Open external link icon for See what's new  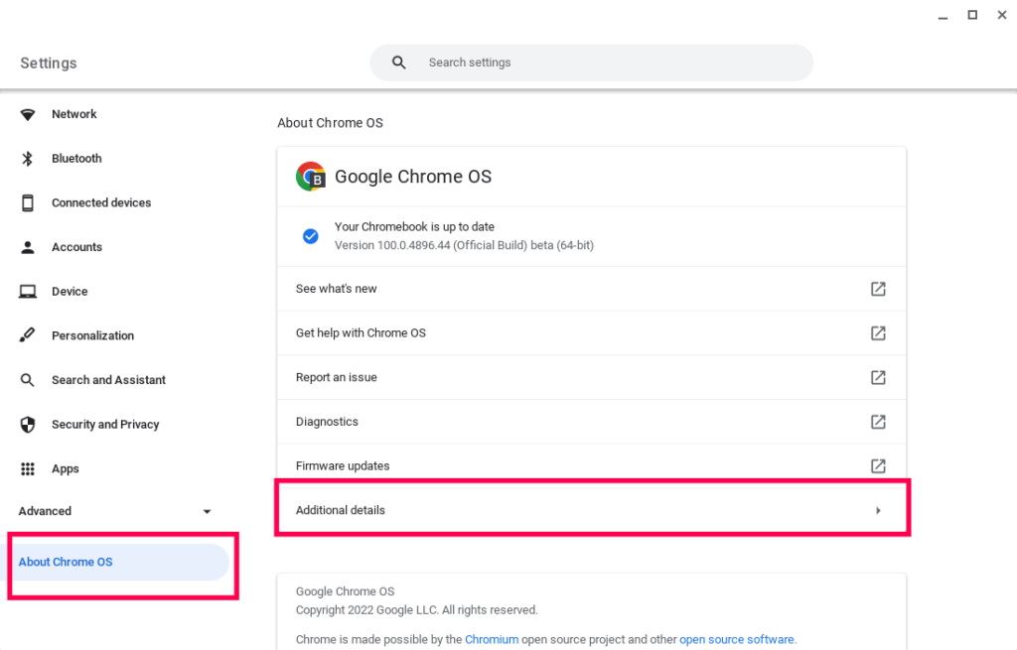[878, 289]
